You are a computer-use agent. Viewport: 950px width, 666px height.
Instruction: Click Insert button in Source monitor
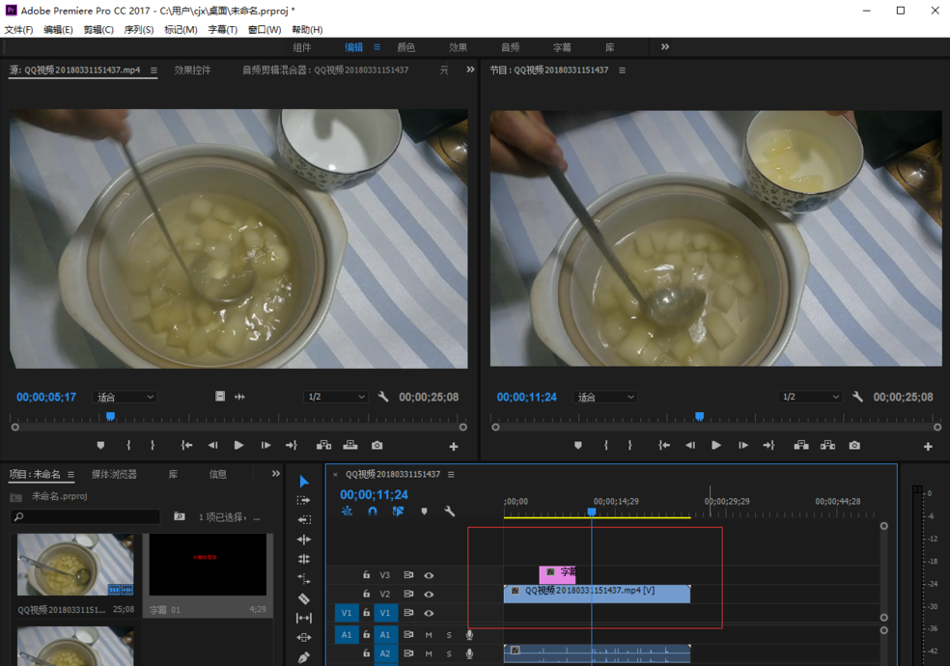click(x=323, y=446)
